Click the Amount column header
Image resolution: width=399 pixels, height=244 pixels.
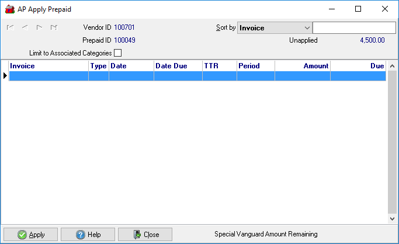coord(302,66)
